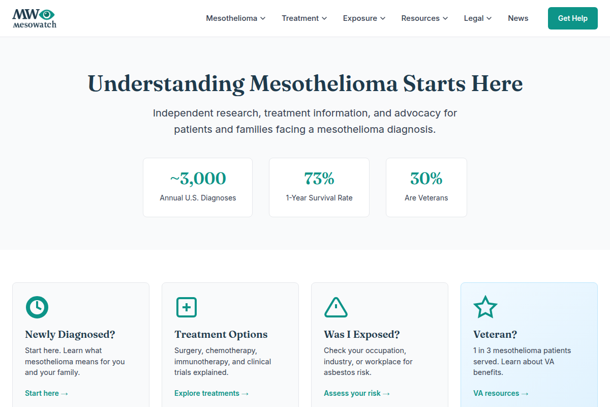Click the warning triangle icon above Was I Exposed
The image size is (610, 407).
(335, 307)
